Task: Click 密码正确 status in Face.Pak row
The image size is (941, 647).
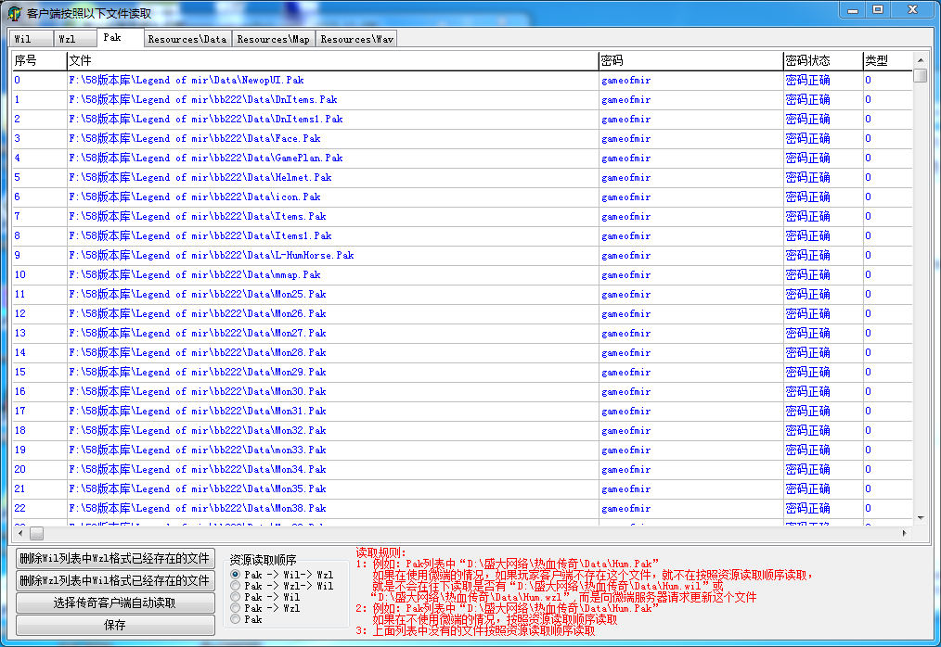Action: 807,138
